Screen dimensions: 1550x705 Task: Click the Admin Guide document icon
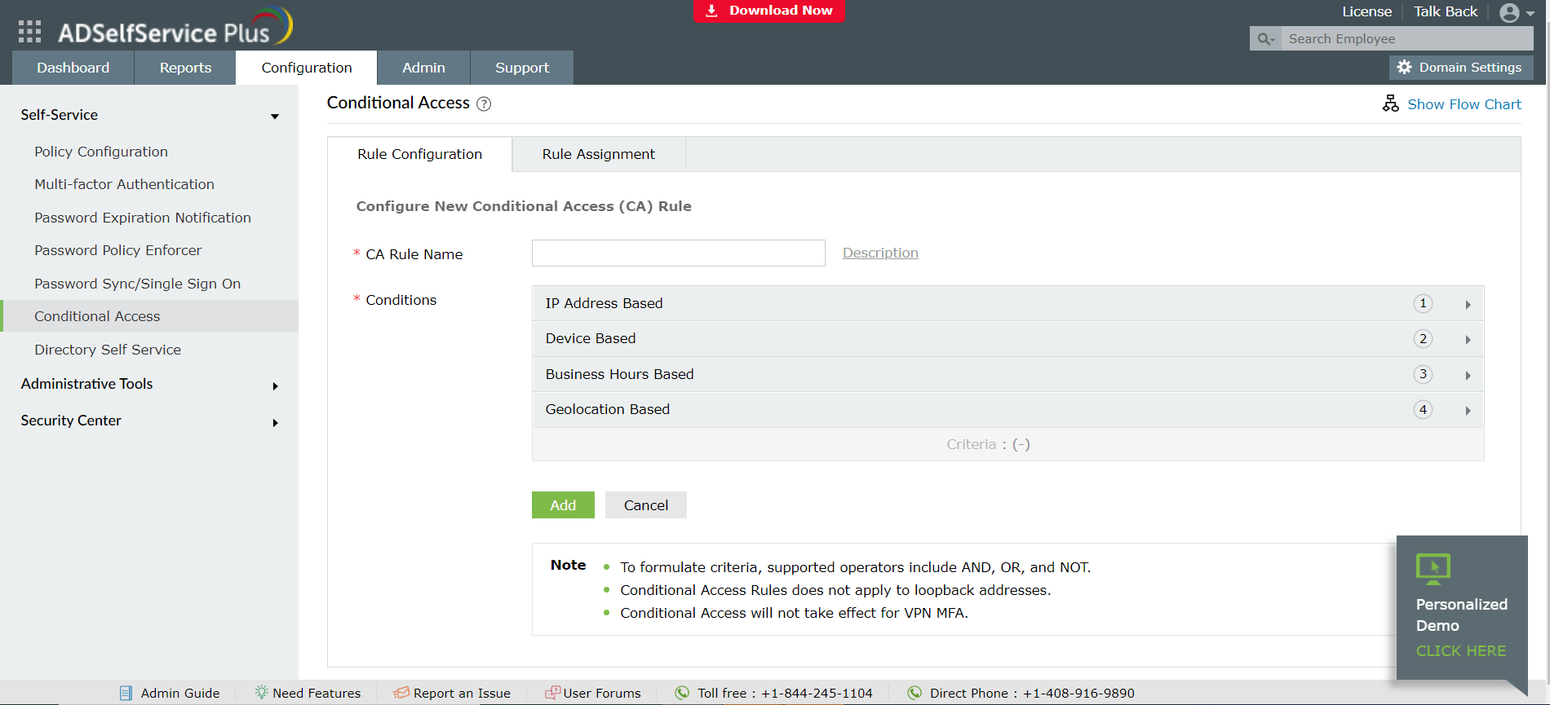pyautogui.click(x=126, y=693)
